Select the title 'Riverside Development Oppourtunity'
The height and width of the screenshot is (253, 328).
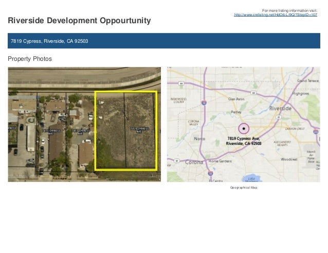79,21
